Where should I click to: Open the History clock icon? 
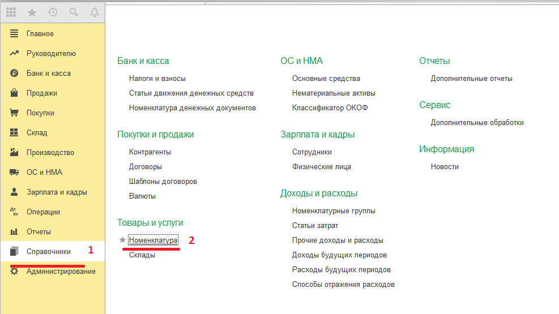coord(53,12)
